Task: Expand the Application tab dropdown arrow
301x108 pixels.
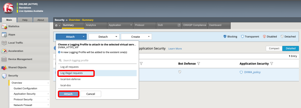Action: pyautogui.click(x=131, y=25)
